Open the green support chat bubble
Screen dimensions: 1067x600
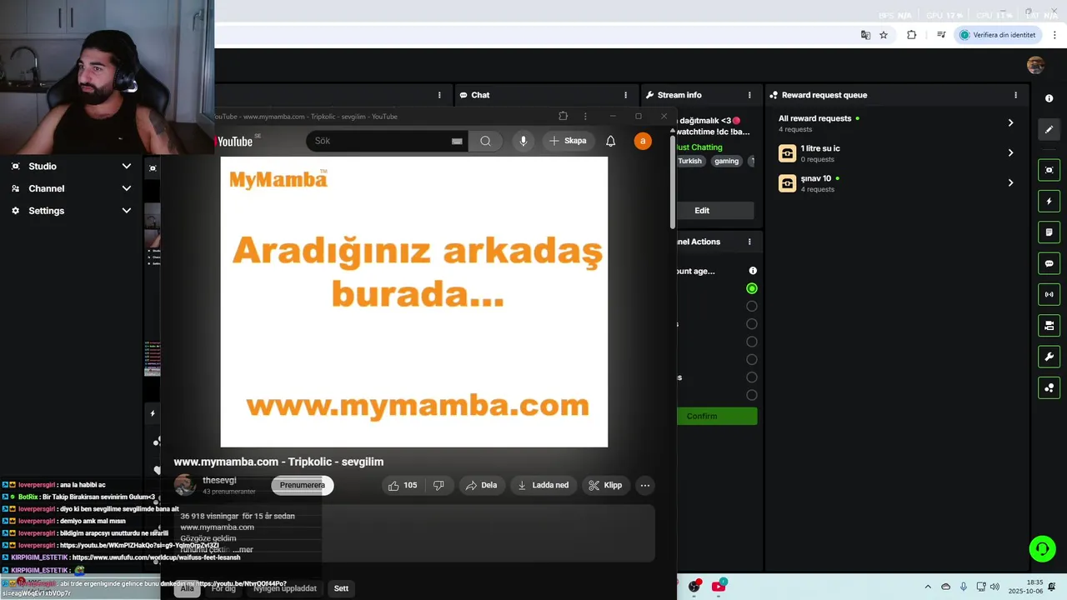pos(1042,548)
